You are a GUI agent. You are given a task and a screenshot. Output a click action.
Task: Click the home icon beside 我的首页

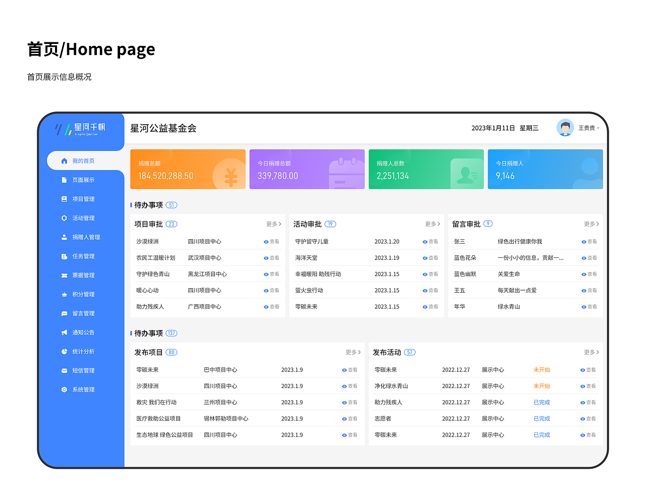64,161
